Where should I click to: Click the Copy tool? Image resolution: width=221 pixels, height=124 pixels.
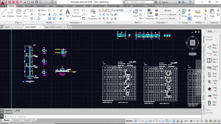[x=42, y=14]
